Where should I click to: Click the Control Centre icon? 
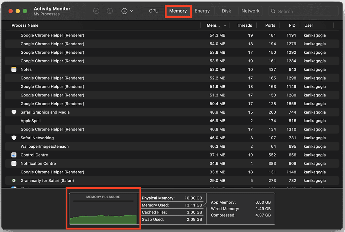coord(14,155)
